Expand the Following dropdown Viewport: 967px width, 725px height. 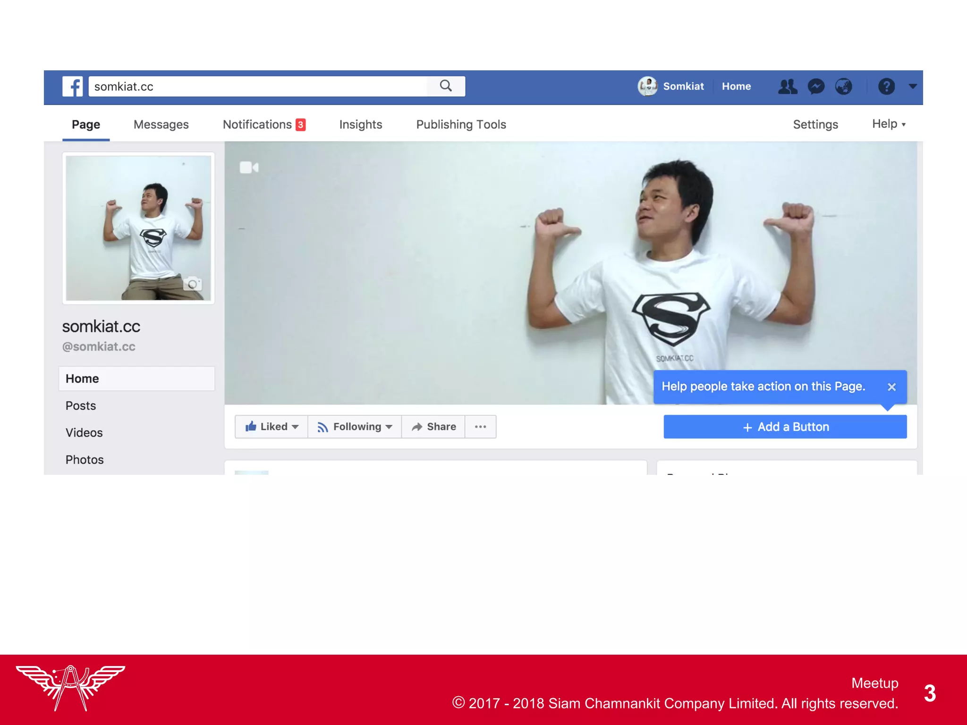(x=355, y=427)
